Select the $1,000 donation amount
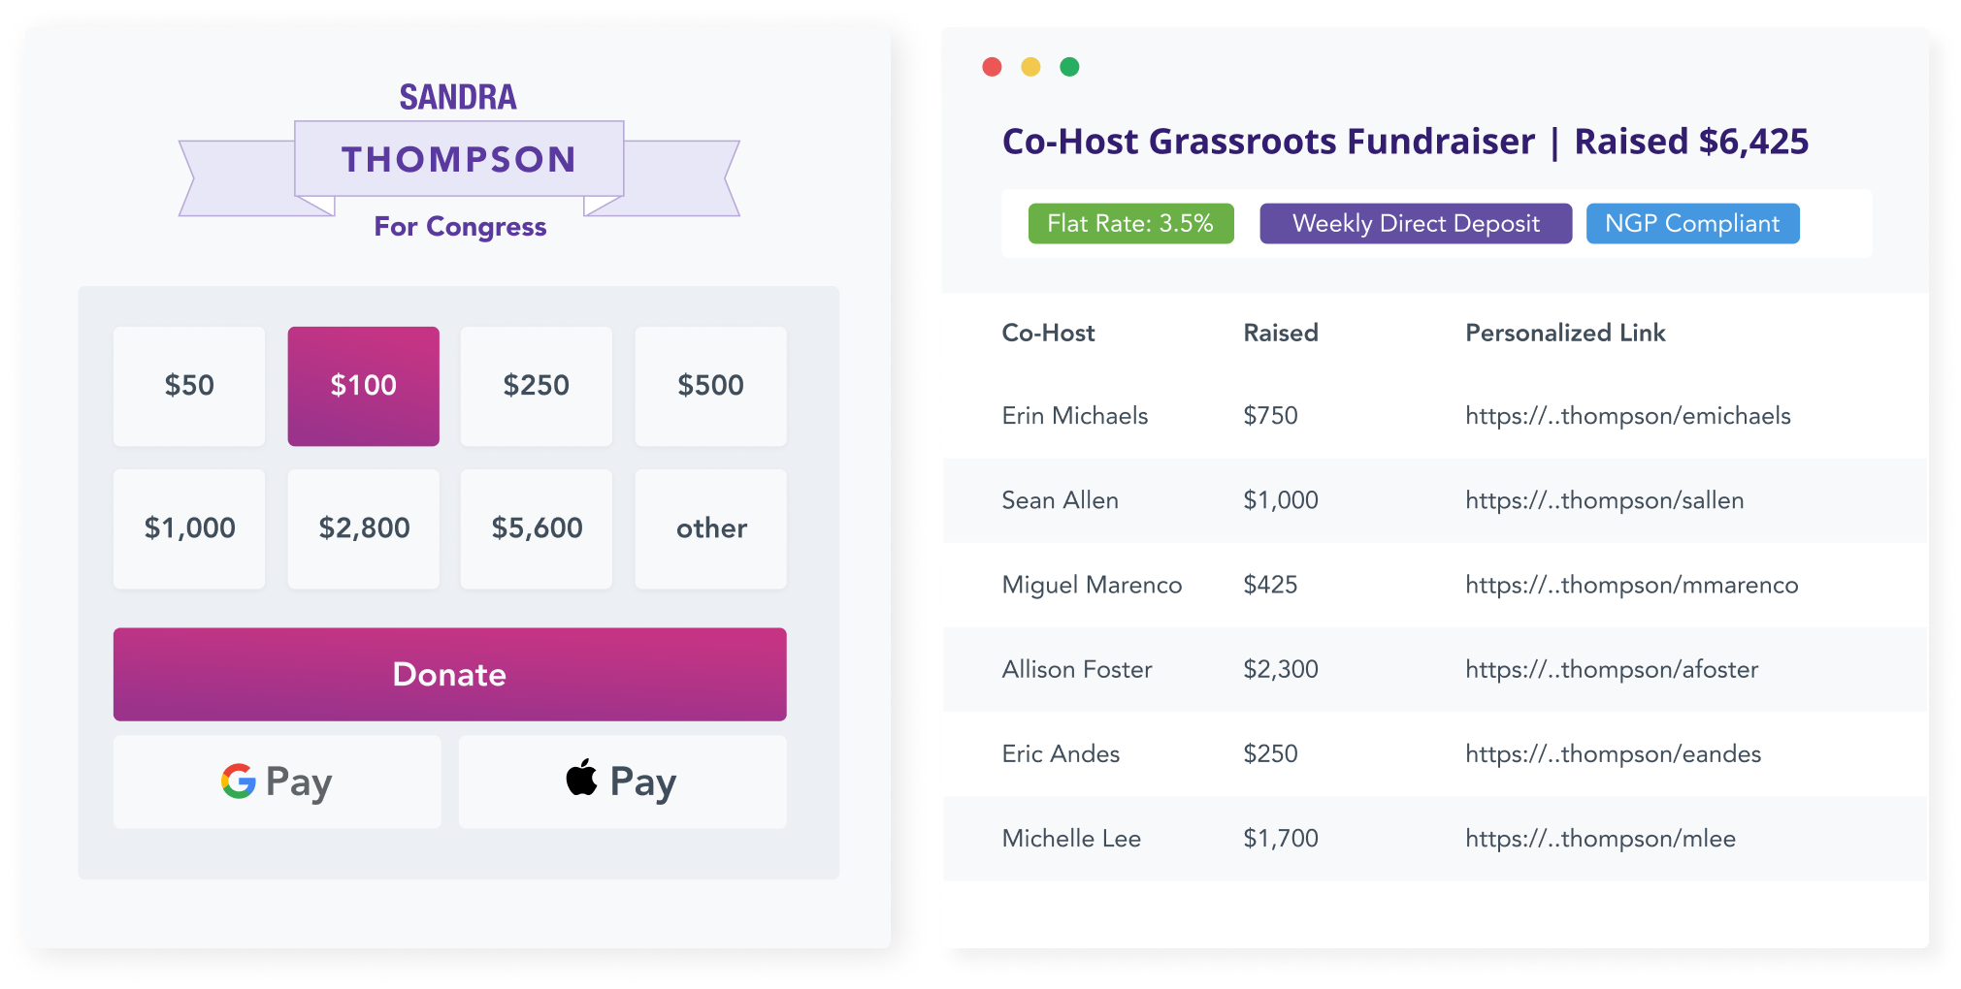The height and width of the screenshot is (989, 1961). 189,528
